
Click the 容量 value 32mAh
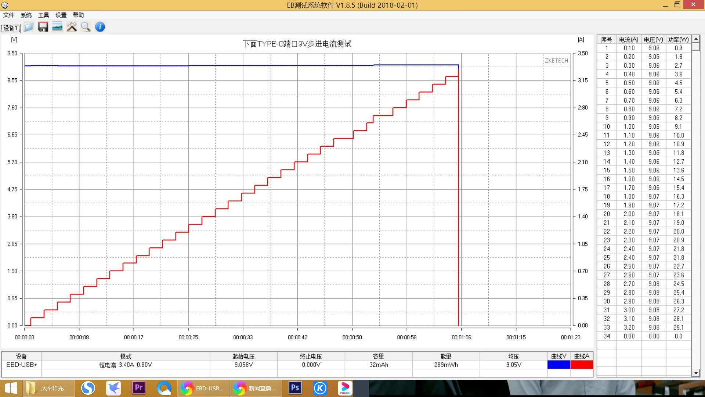point(379,365)
